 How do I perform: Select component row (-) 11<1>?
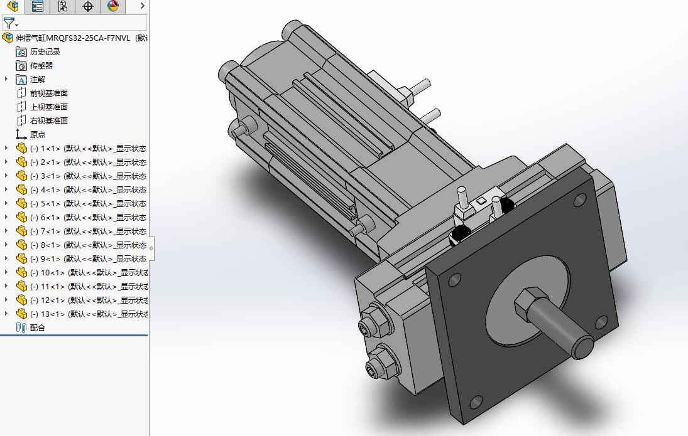82,287
